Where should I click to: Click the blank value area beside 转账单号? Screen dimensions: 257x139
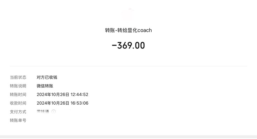(x=142, y=120)
